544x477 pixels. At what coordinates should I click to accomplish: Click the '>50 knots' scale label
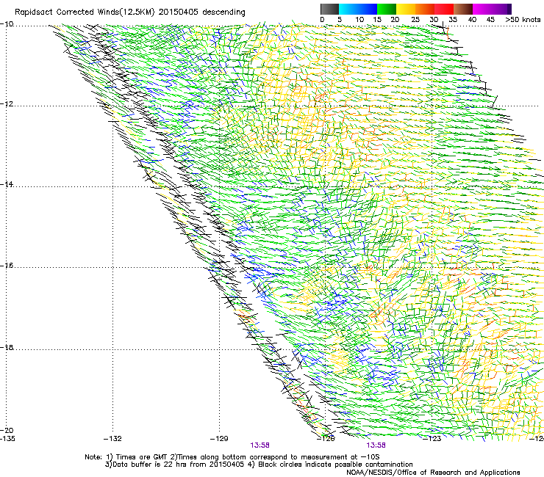tap(523, 19)
